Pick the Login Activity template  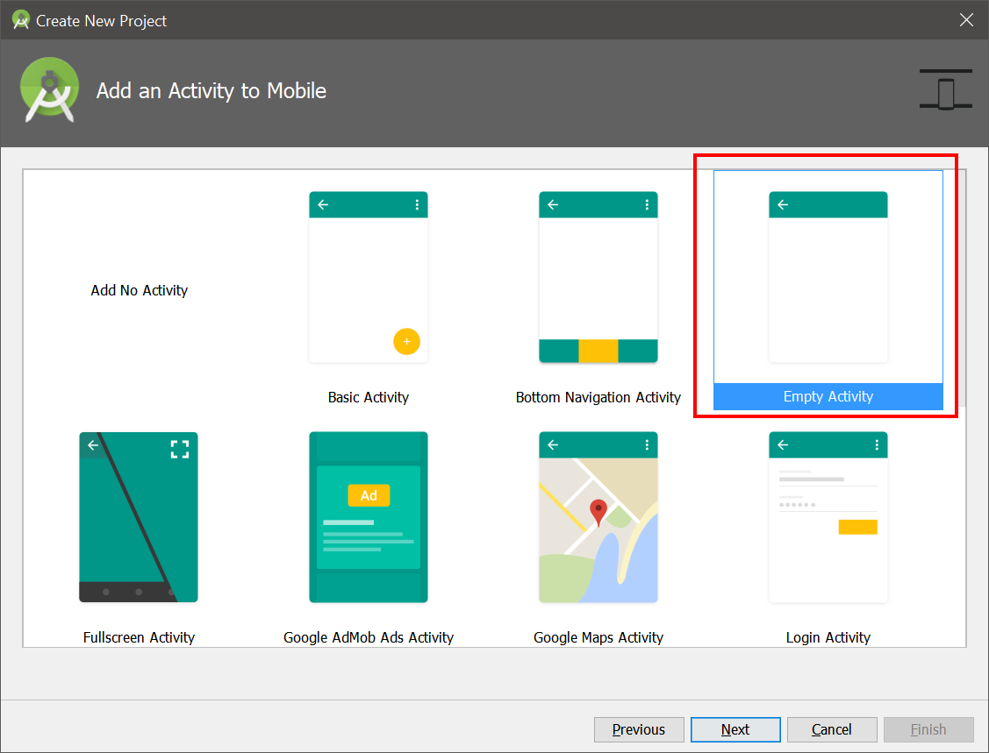point(828,517)
